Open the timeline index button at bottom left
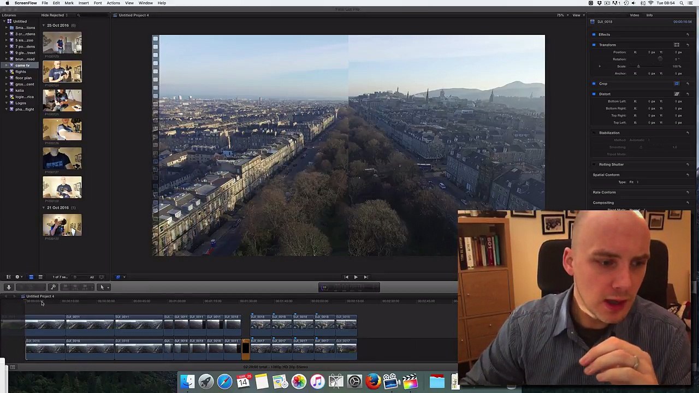Viewport: 699px width, 393px height. pos(13,367)
